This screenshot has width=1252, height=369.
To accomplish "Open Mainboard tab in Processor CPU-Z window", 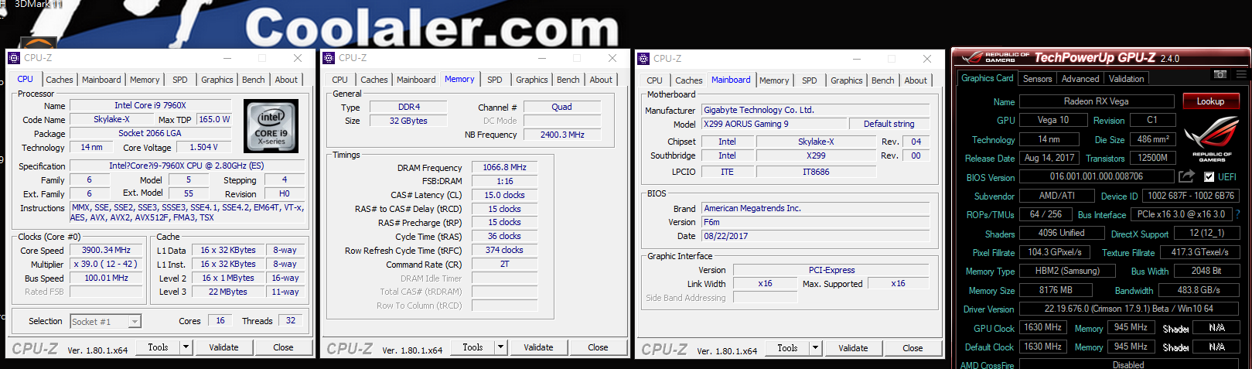I will click(x=101, y=80).
